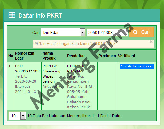
Task: Click the Daftar Info PKRT title
Action: [40, 16]
